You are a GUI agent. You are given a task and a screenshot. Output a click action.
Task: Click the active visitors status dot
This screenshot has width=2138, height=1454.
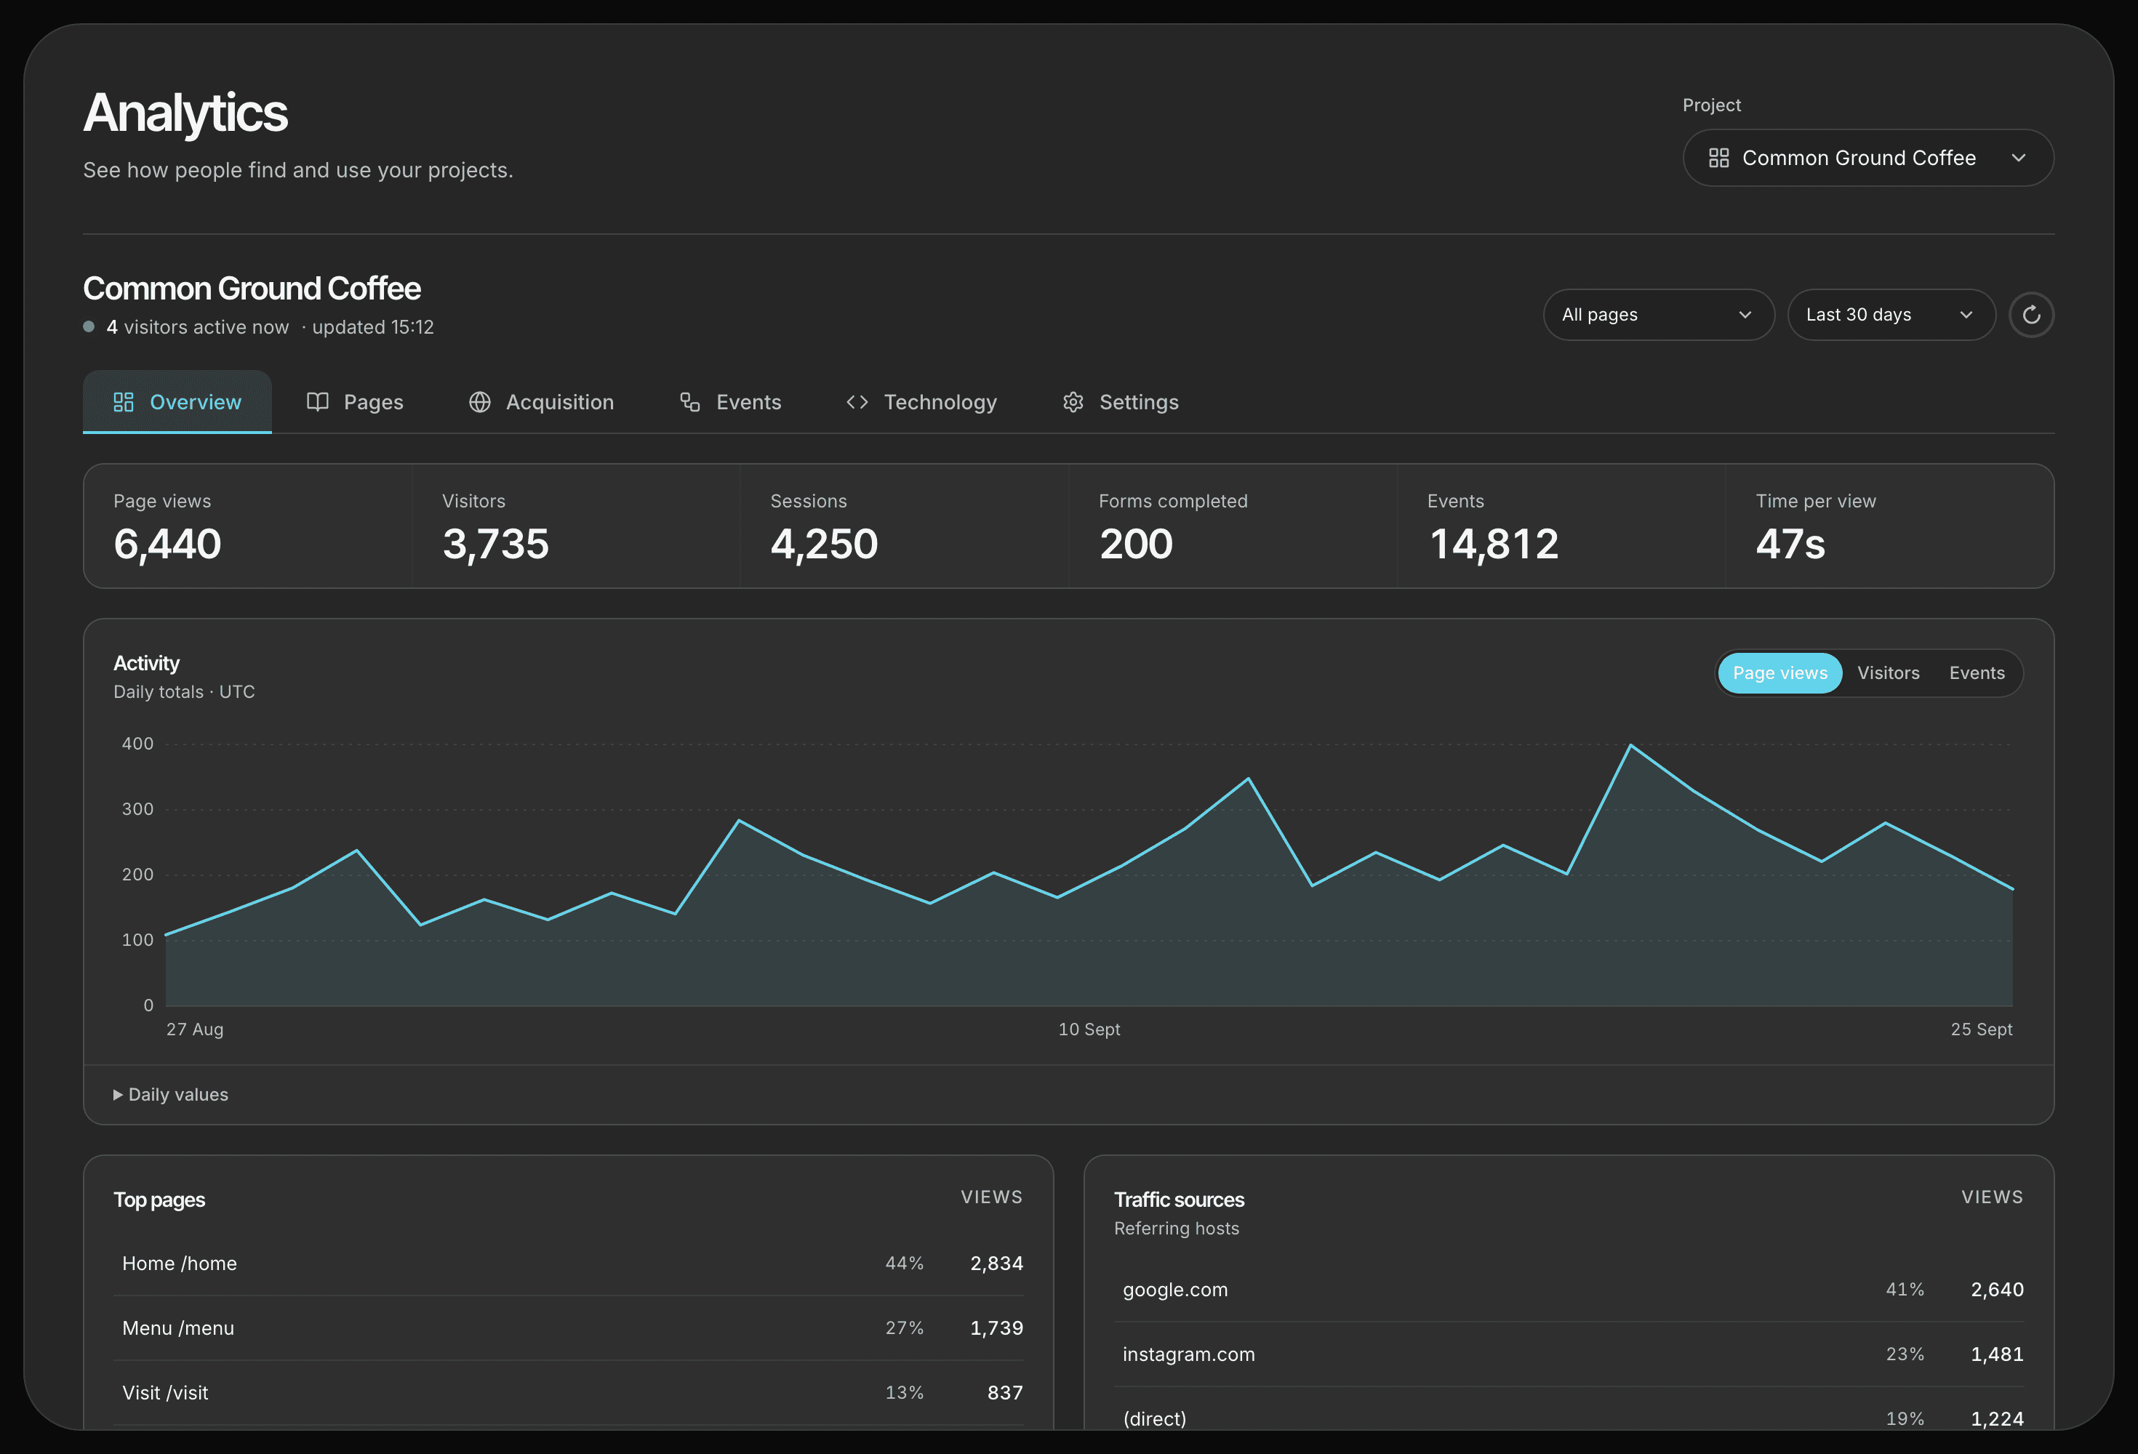click(88, 326)
